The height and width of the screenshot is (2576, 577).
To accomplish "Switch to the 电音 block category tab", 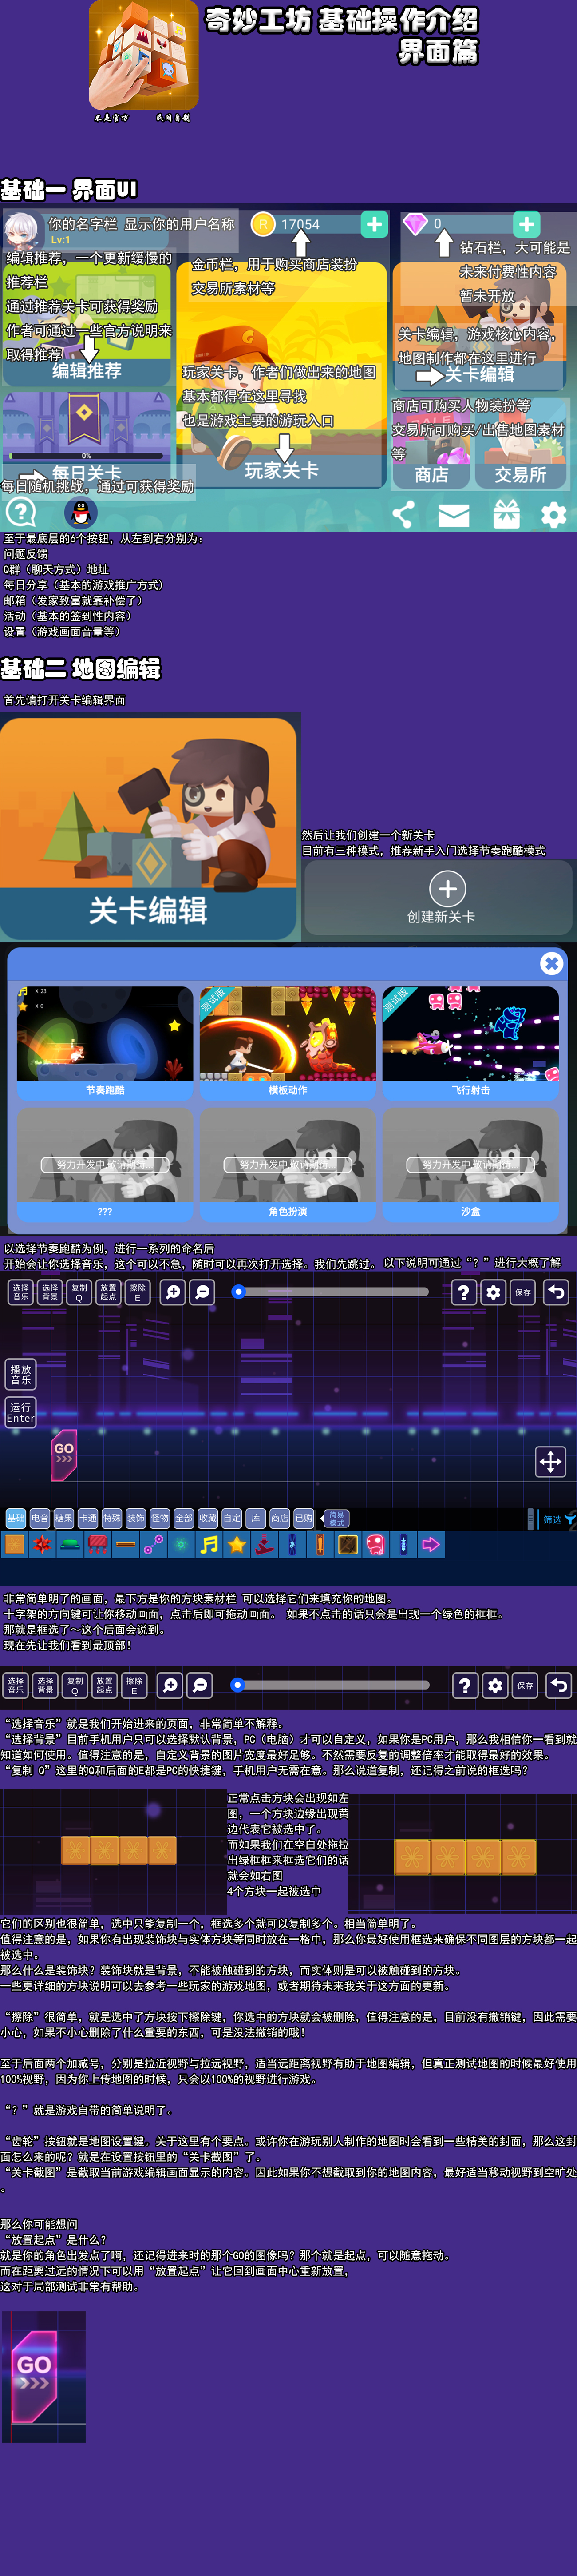I will 40,1518.
